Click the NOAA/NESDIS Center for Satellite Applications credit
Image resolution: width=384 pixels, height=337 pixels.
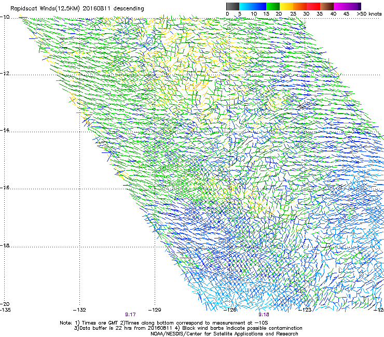click(224, 334)
